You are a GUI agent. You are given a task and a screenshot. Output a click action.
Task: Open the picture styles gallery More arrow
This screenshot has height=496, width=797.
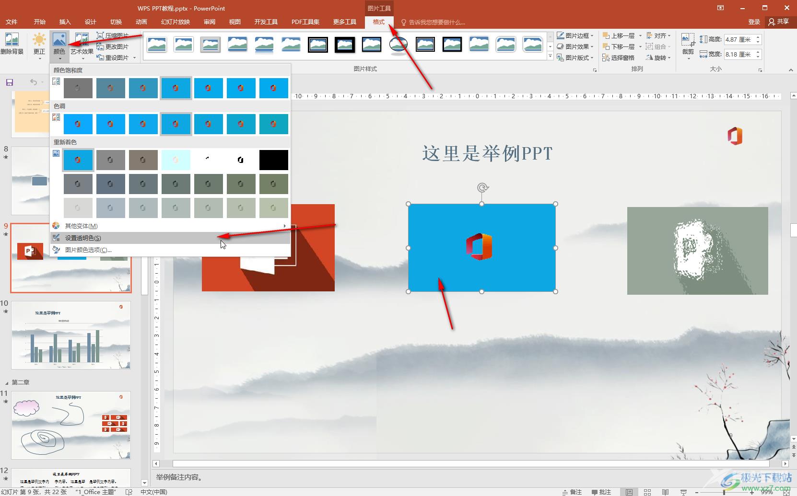[550, 57]
